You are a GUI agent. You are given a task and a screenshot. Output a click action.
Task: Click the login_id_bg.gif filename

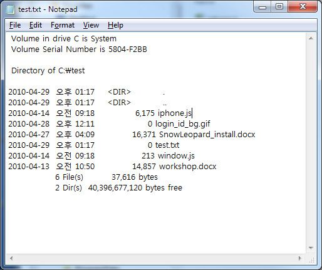pyautogui.click(x=183, y=124)
